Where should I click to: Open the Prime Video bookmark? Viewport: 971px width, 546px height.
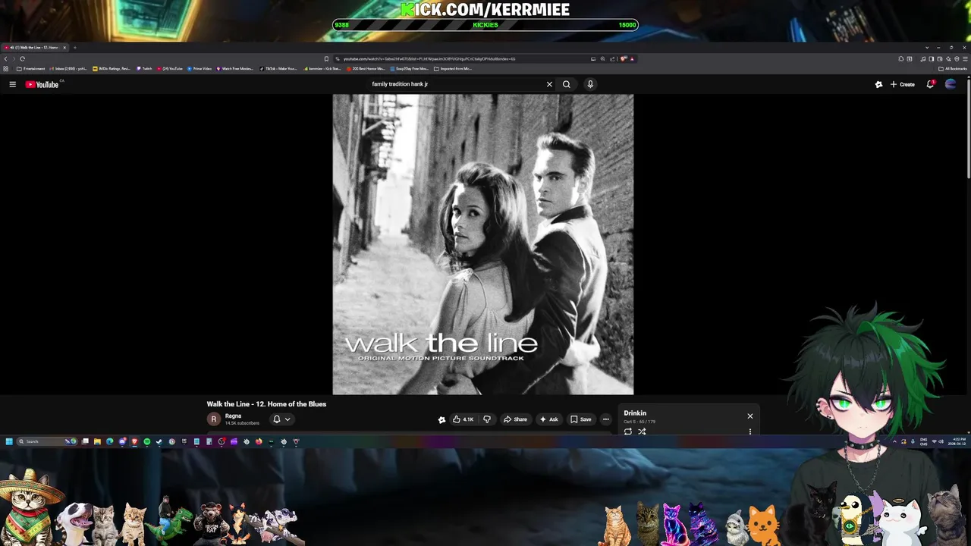click(200, 68)
